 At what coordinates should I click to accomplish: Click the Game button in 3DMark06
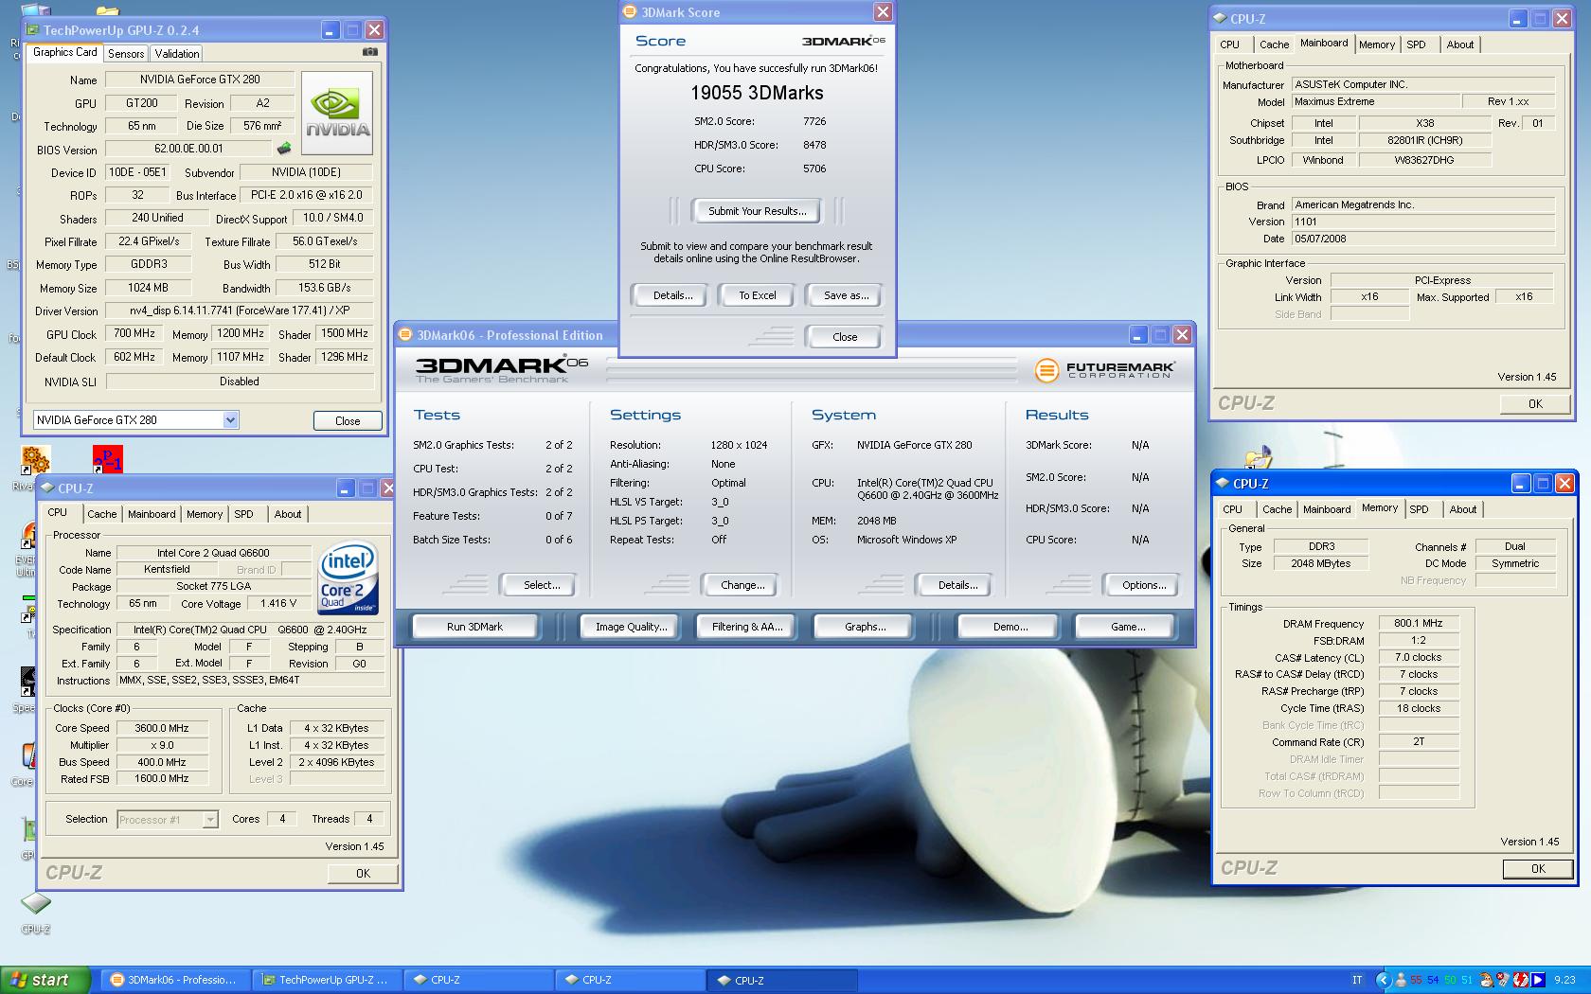(1127, 627)
